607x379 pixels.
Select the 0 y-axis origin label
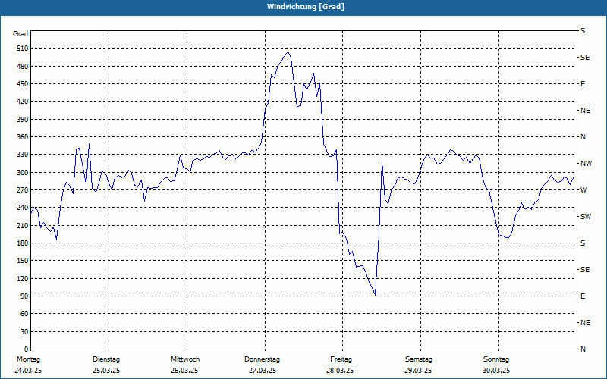coord(27,349)
